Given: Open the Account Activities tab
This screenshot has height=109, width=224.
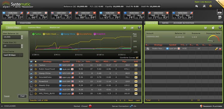Looking at the screenshot, I should tap(184, 23).
